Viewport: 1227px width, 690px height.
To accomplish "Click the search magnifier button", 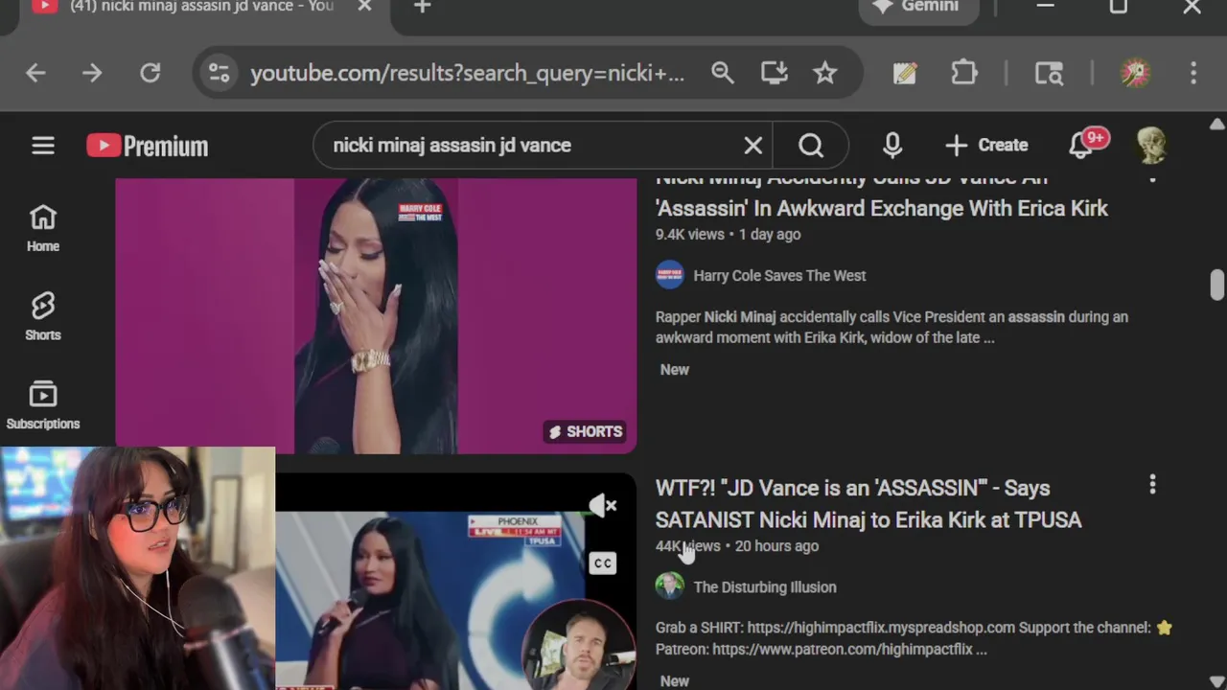I will coord(811,146).
